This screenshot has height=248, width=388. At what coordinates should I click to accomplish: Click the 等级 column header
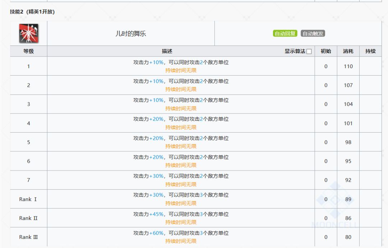[29, 51]
